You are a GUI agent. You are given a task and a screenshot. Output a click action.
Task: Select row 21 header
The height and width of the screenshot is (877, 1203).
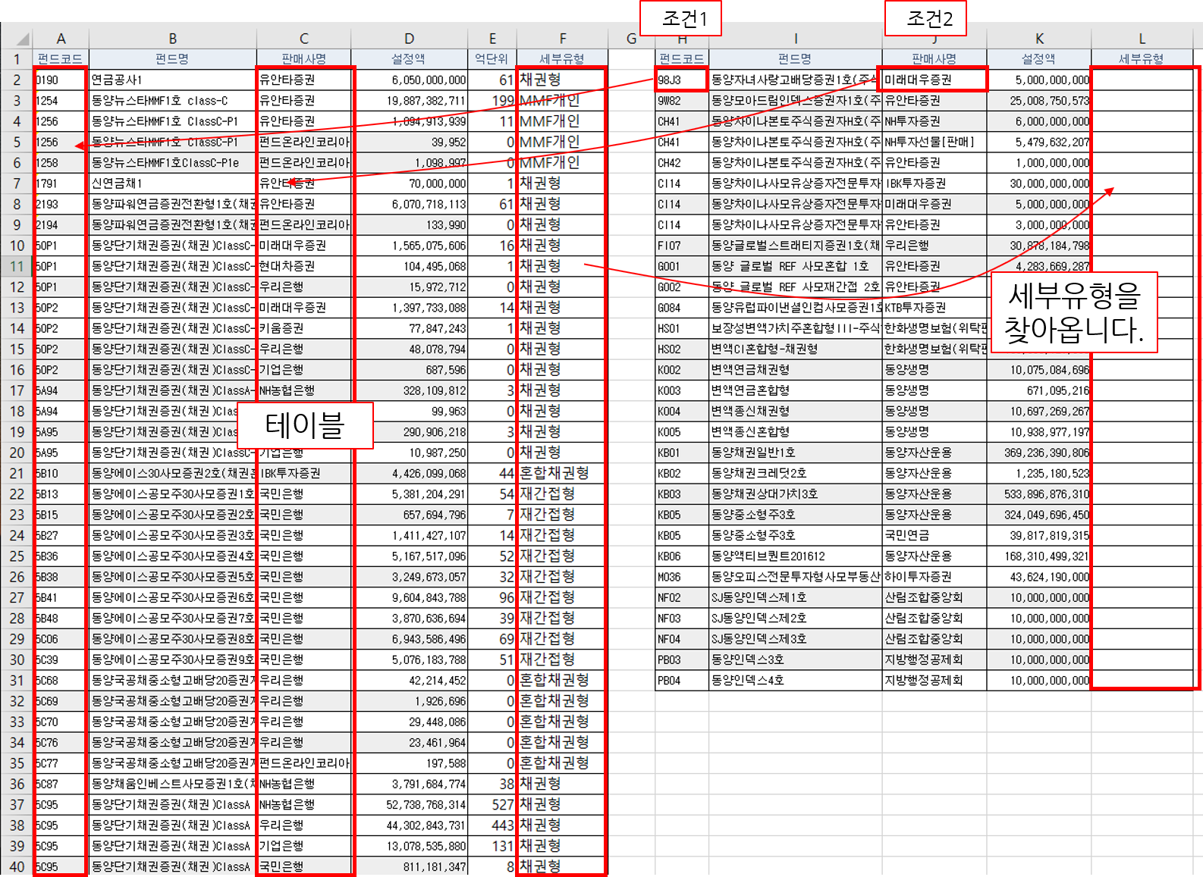click(x=17, y=473)
